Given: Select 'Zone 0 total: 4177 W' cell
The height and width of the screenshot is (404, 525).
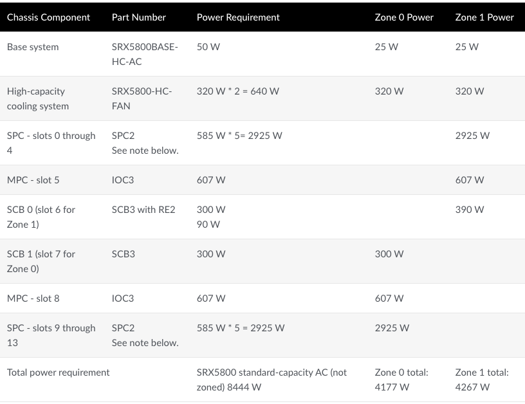Looking at the screenshot, I should tap(401, 380).
